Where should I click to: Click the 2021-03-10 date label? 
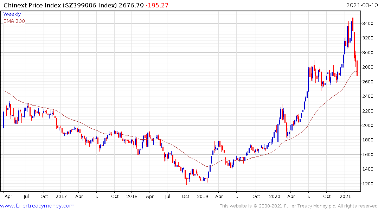(x=362, y=5)
